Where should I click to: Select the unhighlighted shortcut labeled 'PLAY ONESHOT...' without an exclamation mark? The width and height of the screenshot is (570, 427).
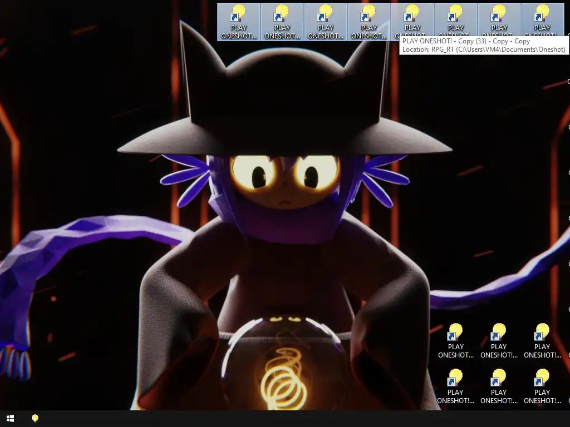pos(455,341)
